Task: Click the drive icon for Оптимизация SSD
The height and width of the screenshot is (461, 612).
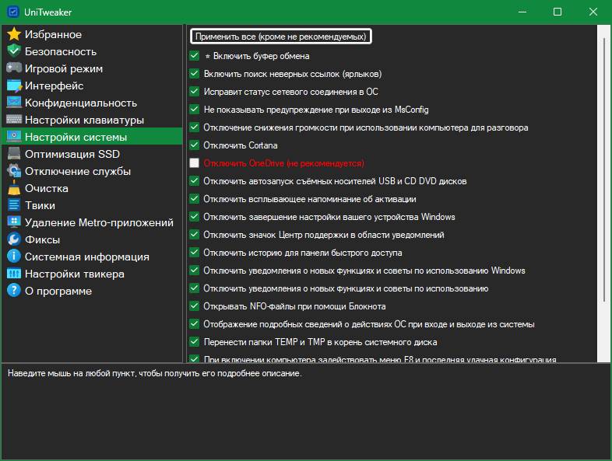Action: (13, 154)
